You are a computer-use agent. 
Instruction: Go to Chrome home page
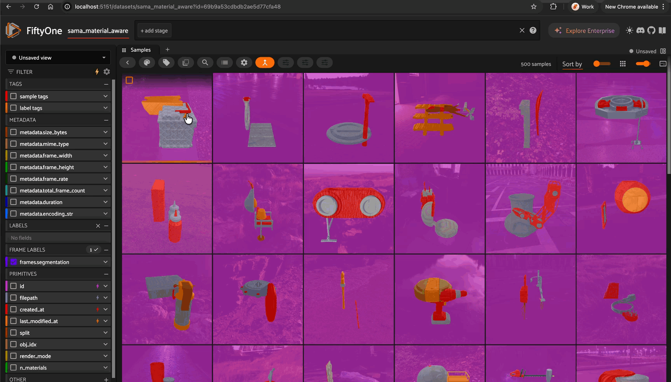tap(51, 7)
